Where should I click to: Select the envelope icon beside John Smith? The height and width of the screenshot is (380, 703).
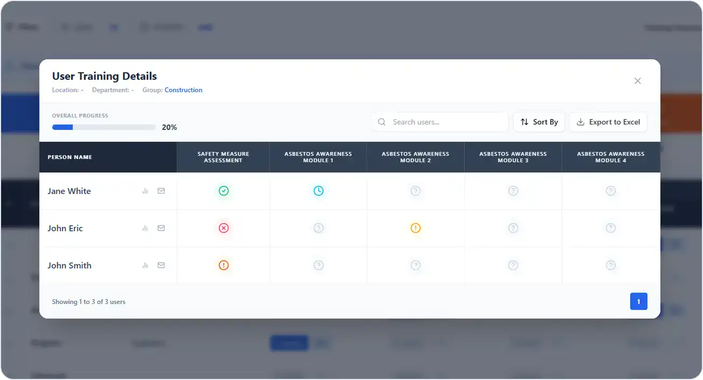point(161,265)
